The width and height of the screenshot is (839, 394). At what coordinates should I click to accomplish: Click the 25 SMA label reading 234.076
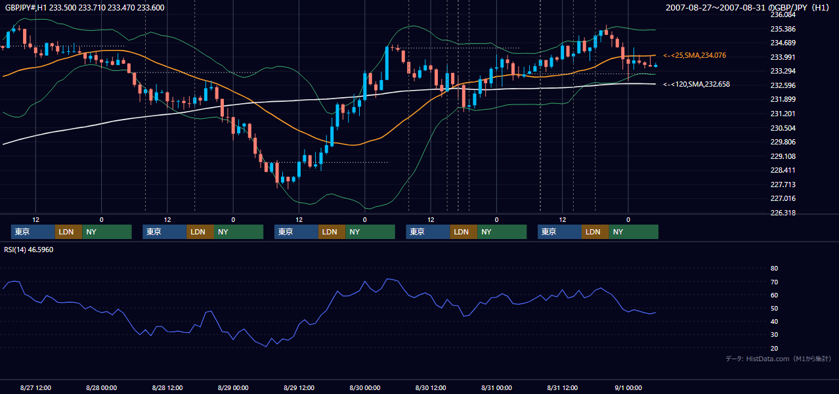[x=695, y=56]
